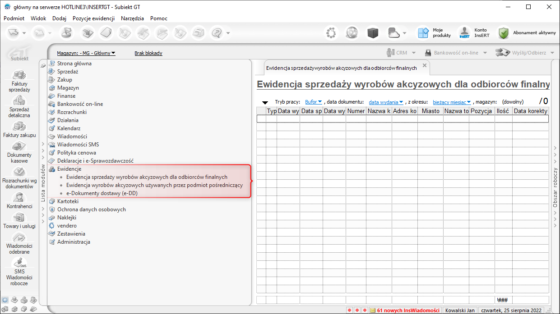The height and width of the screenshot is (314, 560).
Task: Select Strona główna in module list
Action: 74,64
